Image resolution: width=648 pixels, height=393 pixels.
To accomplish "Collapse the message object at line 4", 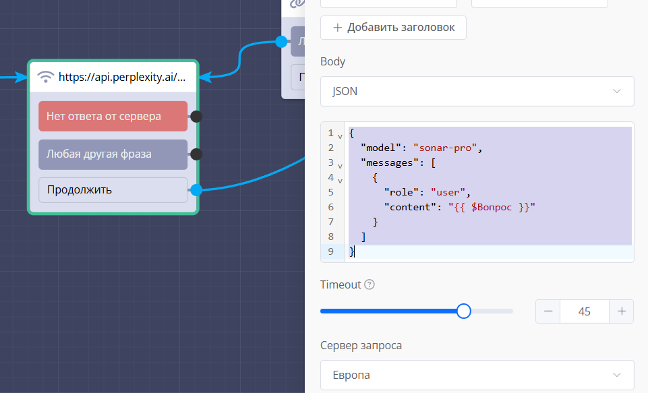I will coord(340,179).
